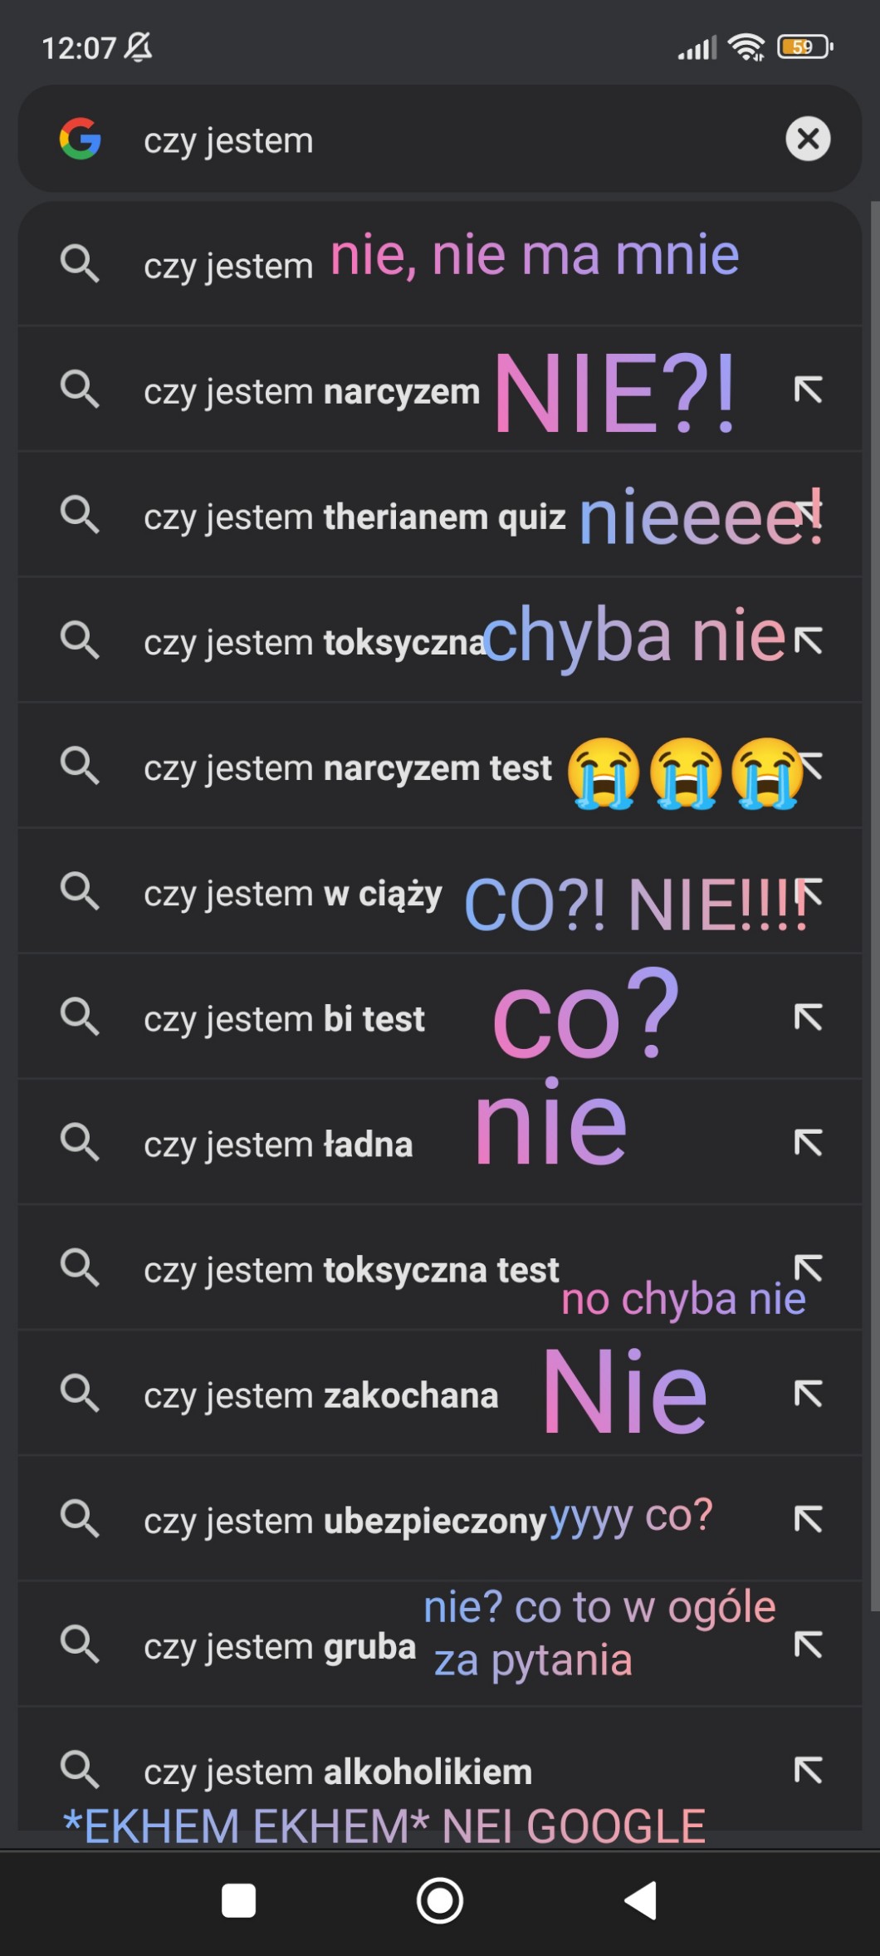
Task: Fill search with 'czy jestem ładna' using its arrow
Action: (x=808, y=1143)
